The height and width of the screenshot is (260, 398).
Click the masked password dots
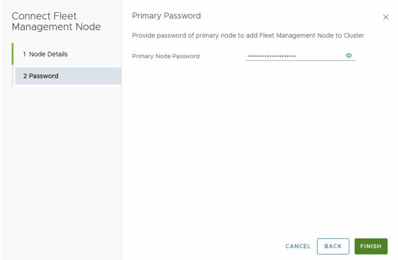(x=272, y=56)
